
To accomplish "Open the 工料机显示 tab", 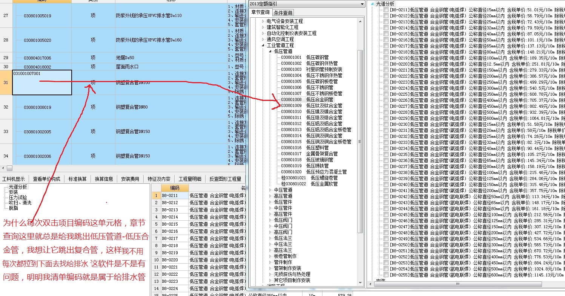I will pyautogui.click(x=14, y=179).
